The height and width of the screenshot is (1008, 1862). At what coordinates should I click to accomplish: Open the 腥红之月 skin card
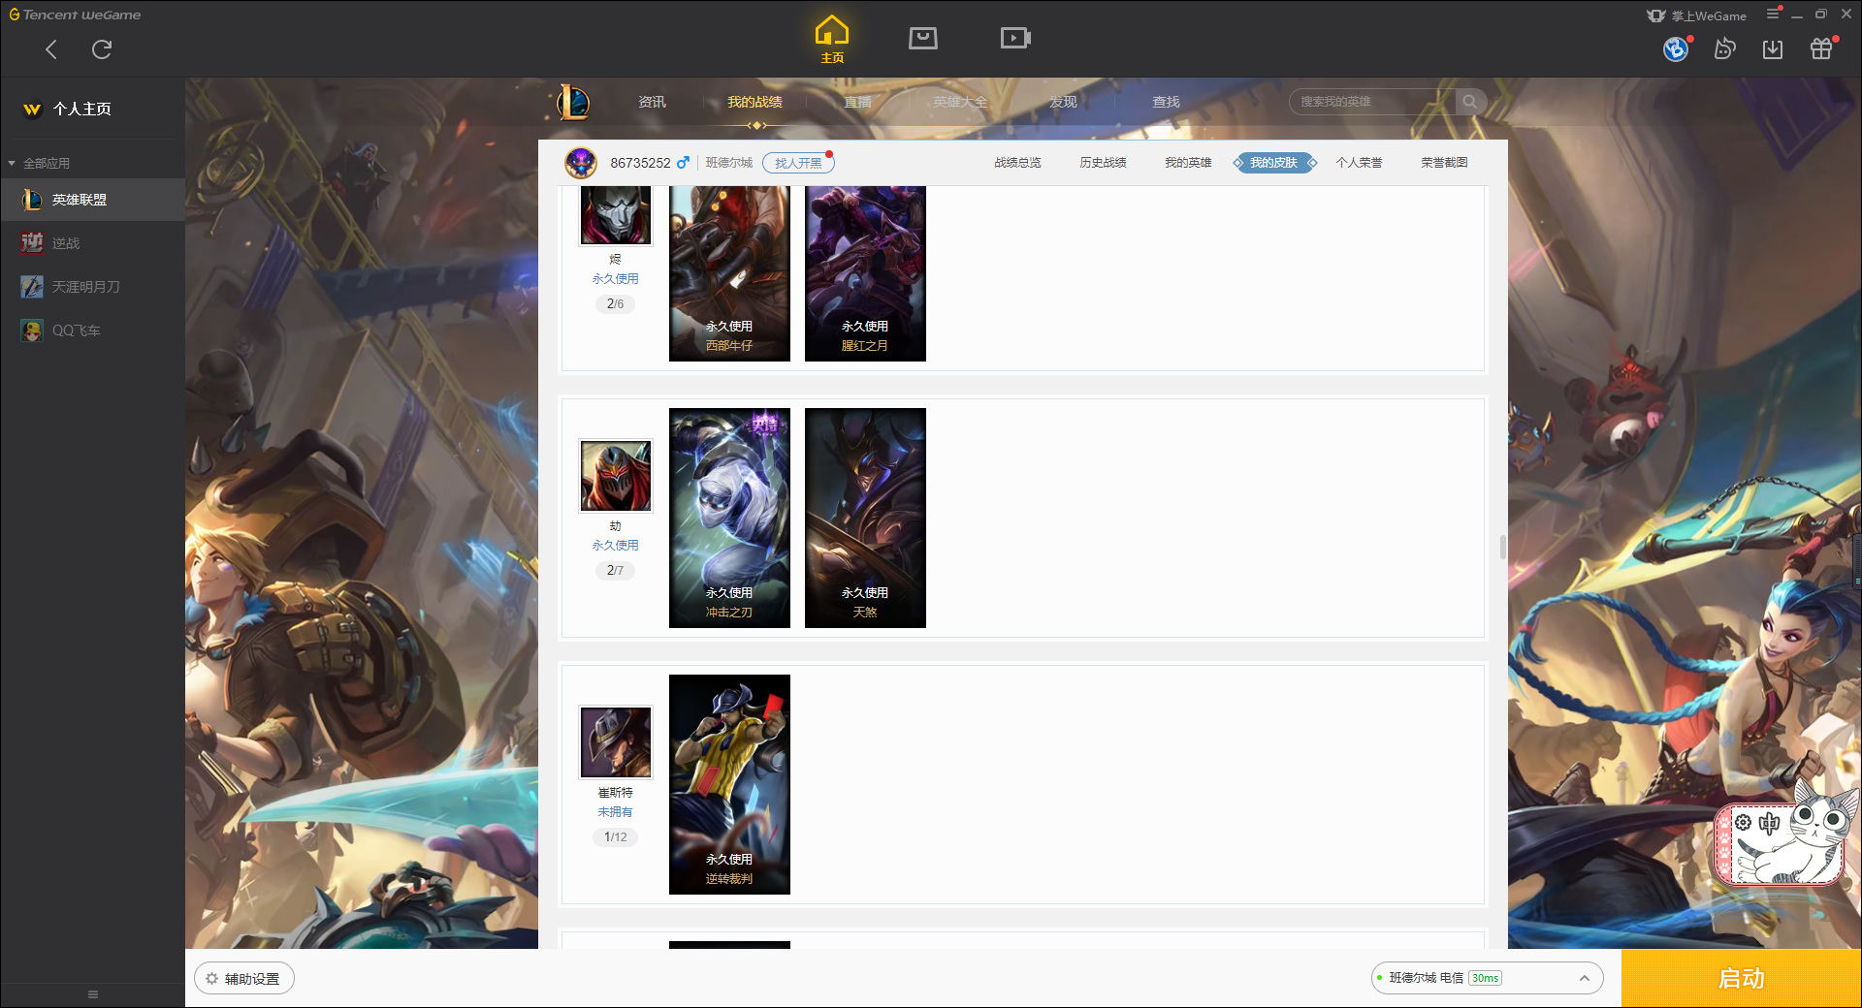click(x=865, y=273)
